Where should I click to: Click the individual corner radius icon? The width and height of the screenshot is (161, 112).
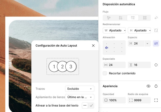156,100
